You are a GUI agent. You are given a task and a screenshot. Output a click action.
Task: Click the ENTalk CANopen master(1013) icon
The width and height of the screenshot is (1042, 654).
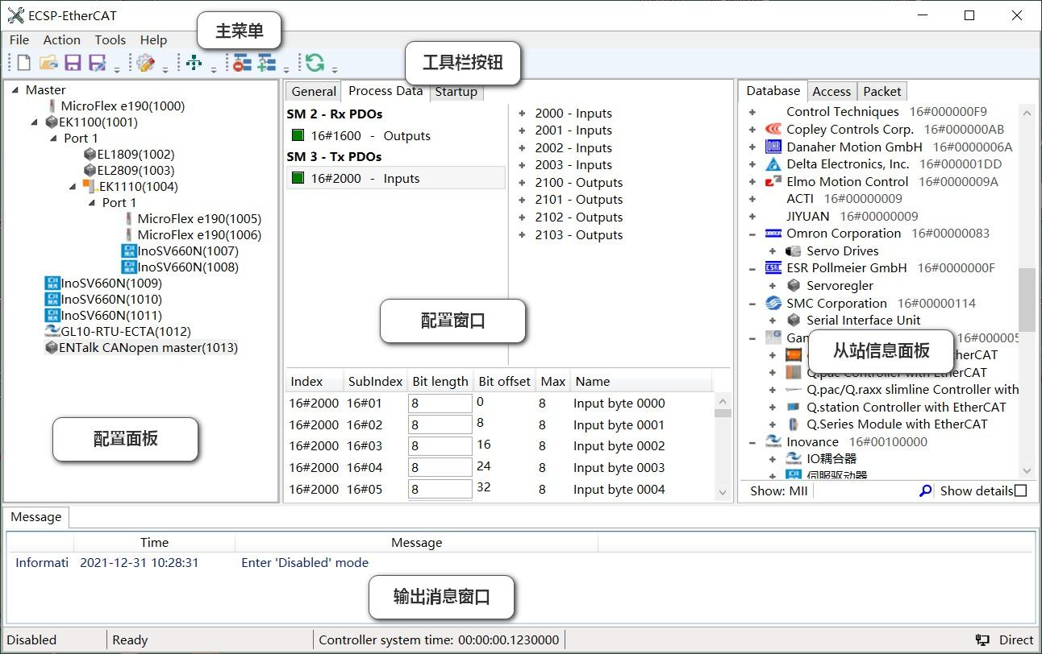click(x=52, y=348)
